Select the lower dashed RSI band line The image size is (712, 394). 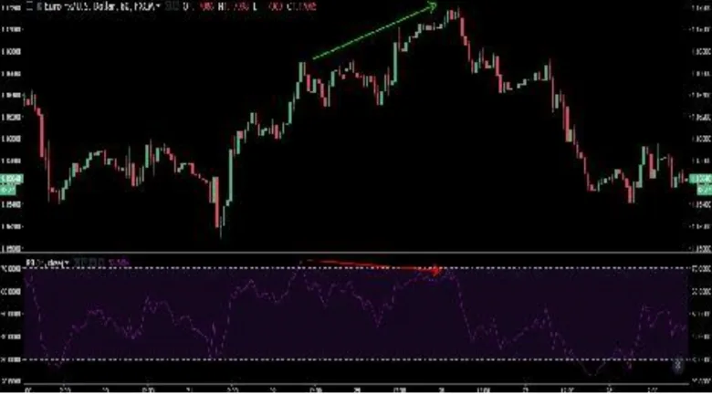coord(356,360)
